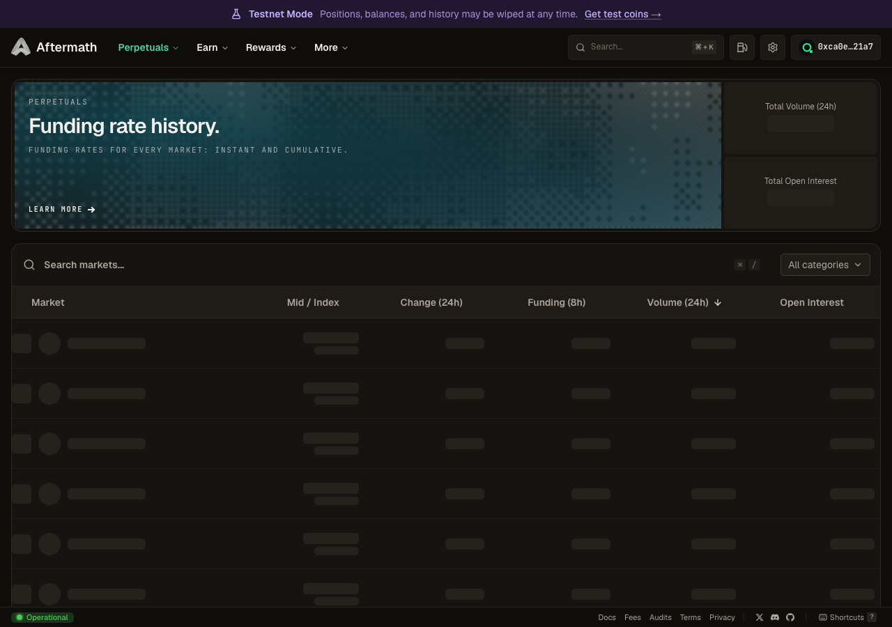Click the Testnet Mode label
This screenshot has height=627, width=892.
281,14
